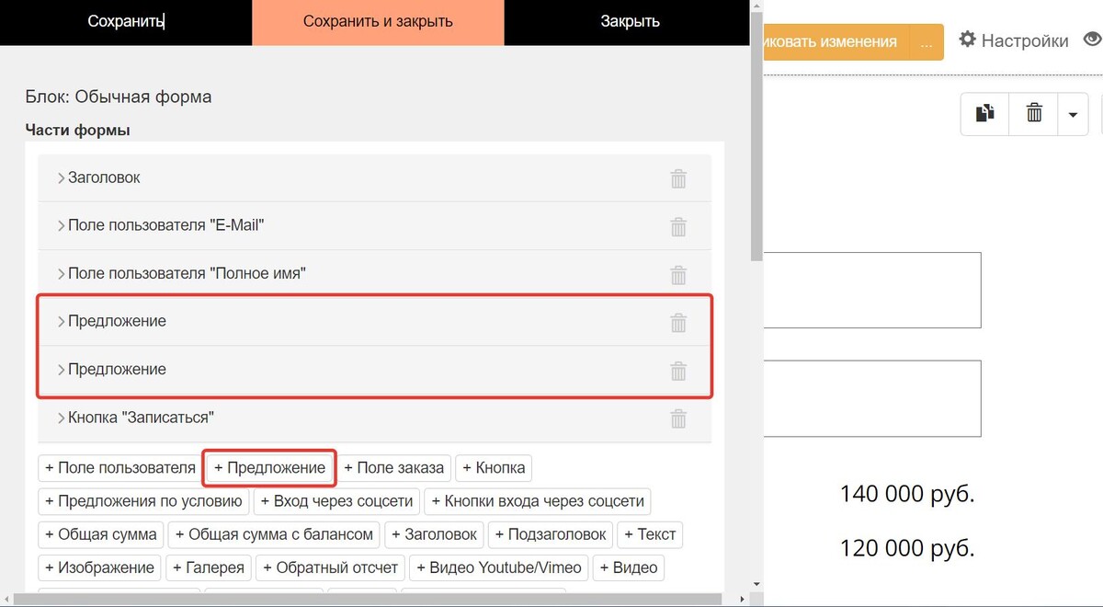
Task: Add a Кнопка part
Action: [x=494, y=468]
